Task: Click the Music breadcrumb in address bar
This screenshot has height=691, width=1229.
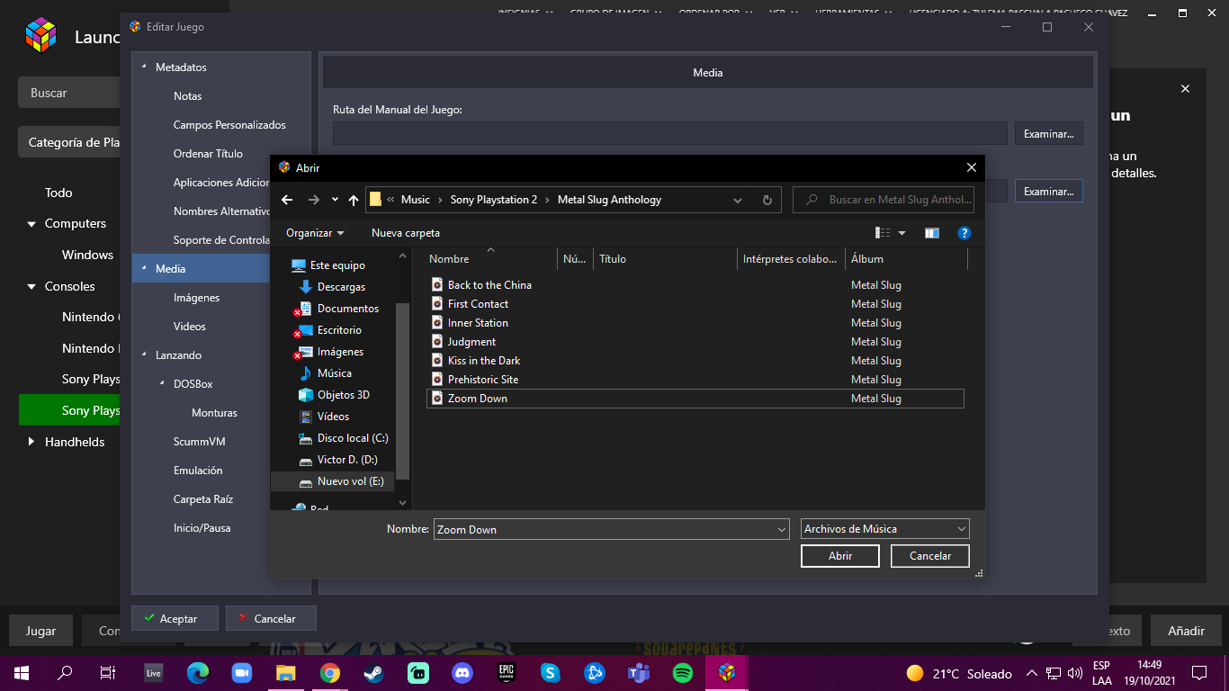Action: tap(416, 200)
